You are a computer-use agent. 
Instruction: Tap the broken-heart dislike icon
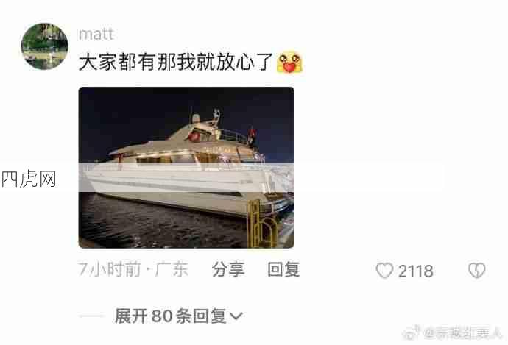pos(477,270)
